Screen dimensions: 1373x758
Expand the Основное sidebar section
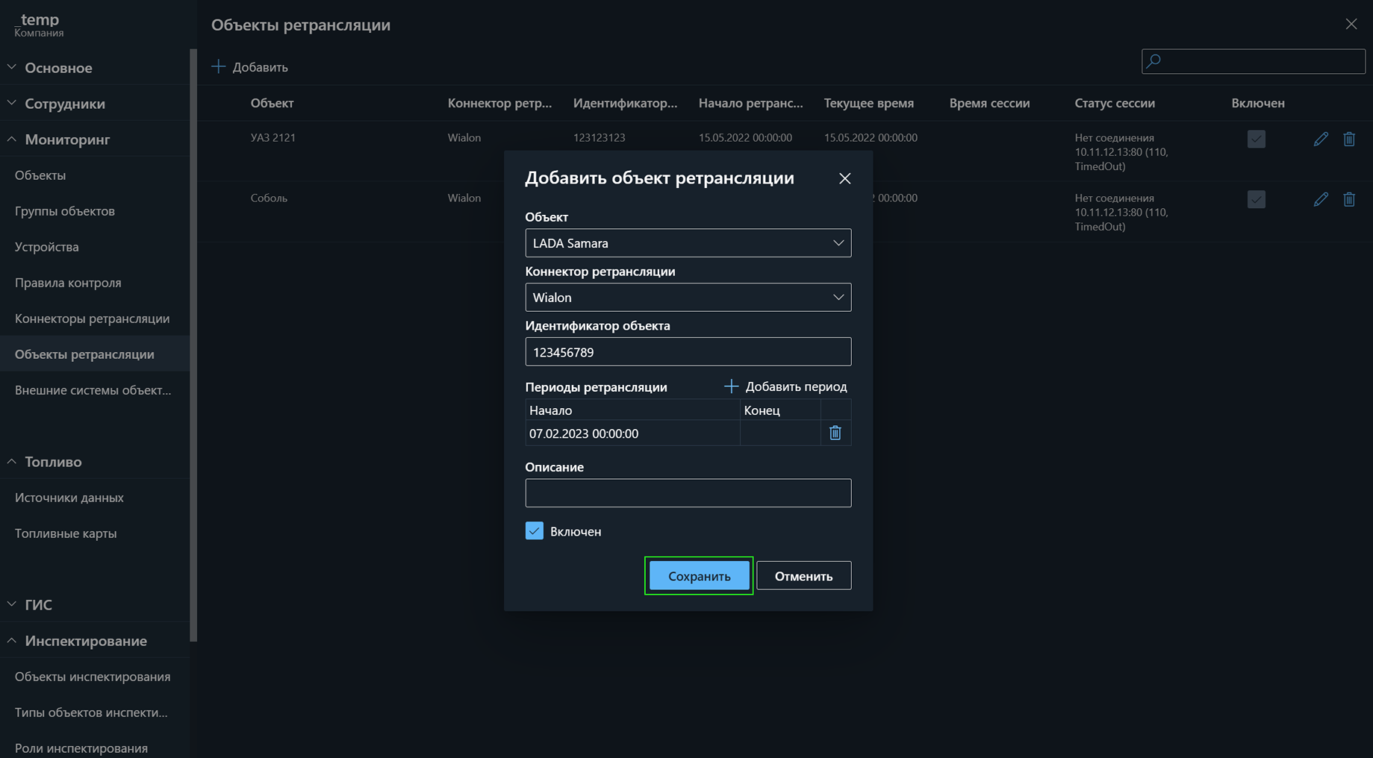click(58, 68)
